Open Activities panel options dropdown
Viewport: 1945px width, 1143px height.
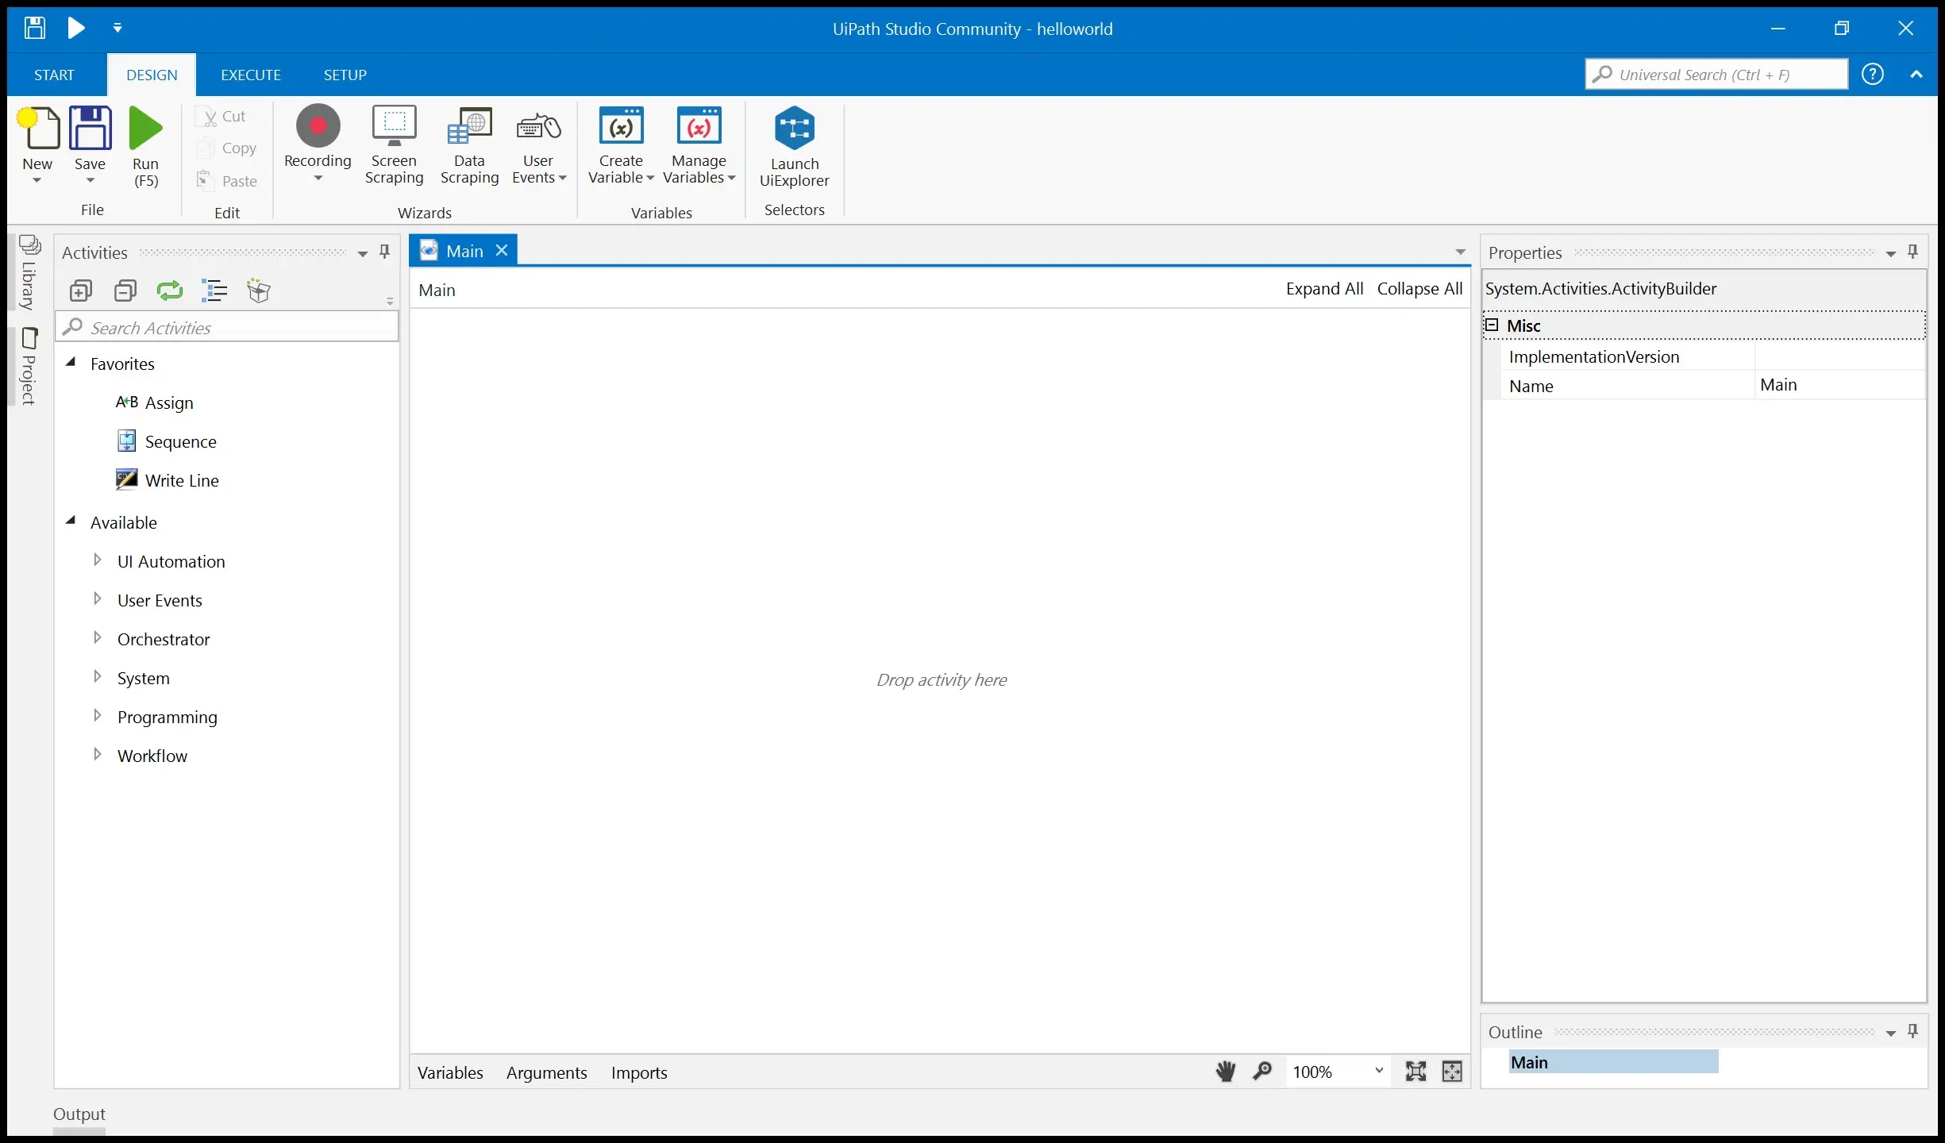[x=362, y=254]
